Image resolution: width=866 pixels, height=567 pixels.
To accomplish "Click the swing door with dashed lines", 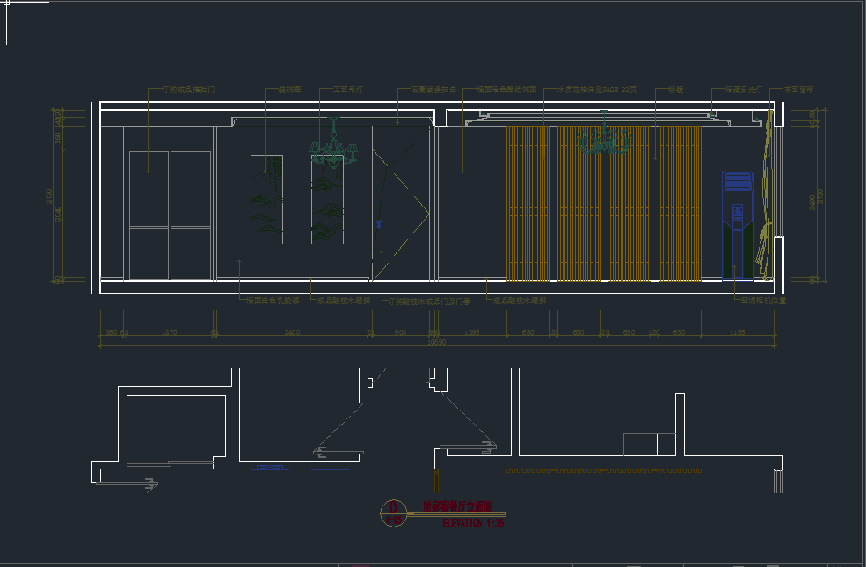I will [x=398, y=211].
